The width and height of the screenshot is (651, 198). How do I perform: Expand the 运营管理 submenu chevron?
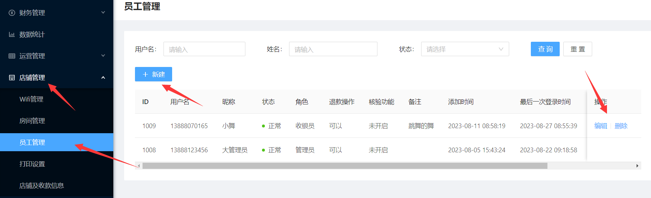coord(103,56)
